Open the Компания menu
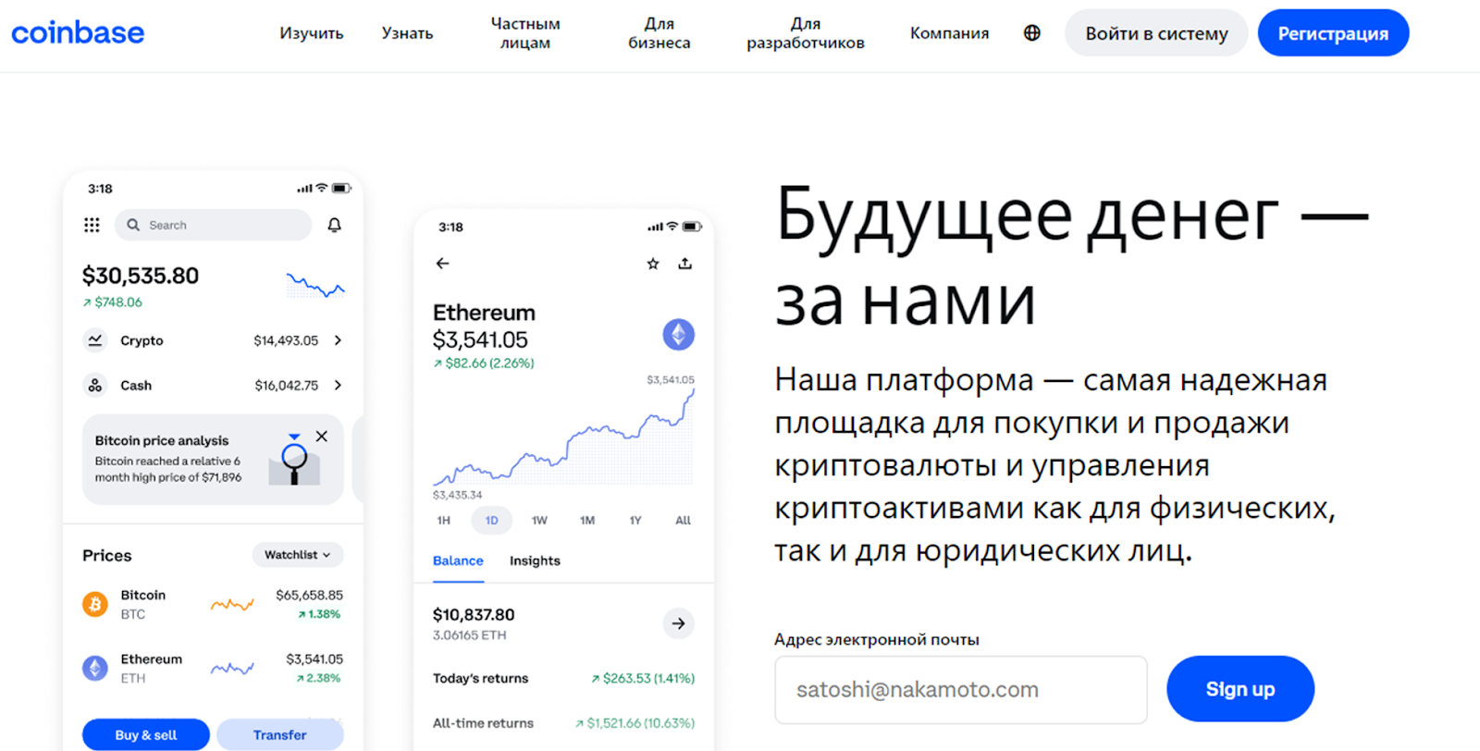The width and height of the screenshot is (1480, 751). (x=949, y=33)
